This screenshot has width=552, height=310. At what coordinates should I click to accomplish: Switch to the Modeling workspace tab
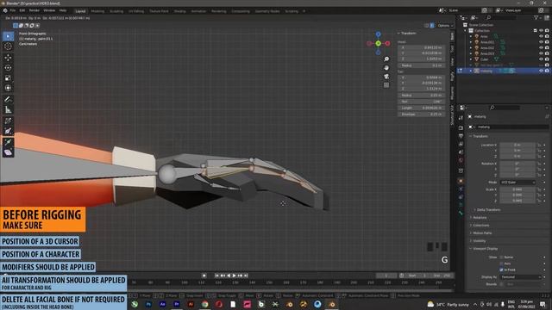[x=97, y=11]
